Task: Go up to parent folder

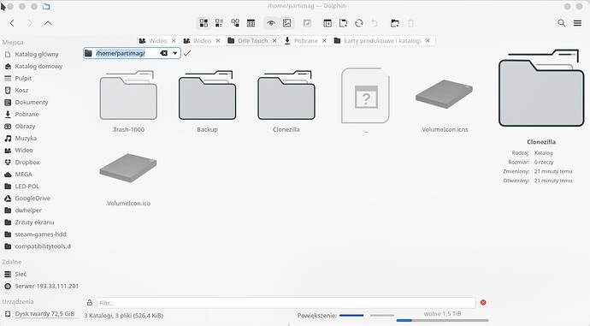Action: 48,23
